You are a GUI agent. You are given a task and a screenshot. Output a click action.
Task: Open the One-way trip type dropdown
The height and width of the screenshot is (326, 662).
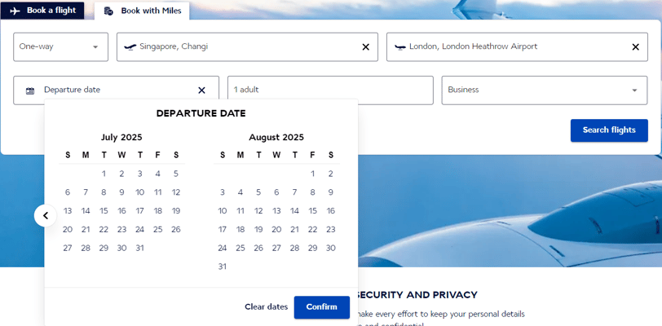pos(61,47)
